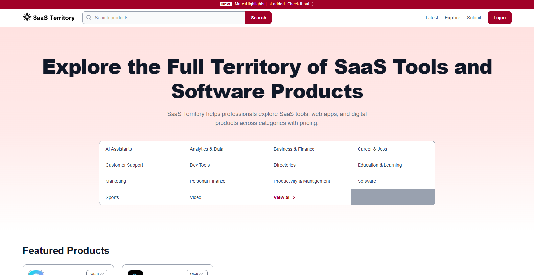
Task: Click the chevron arrow beside View all
Action: (294, 197)
